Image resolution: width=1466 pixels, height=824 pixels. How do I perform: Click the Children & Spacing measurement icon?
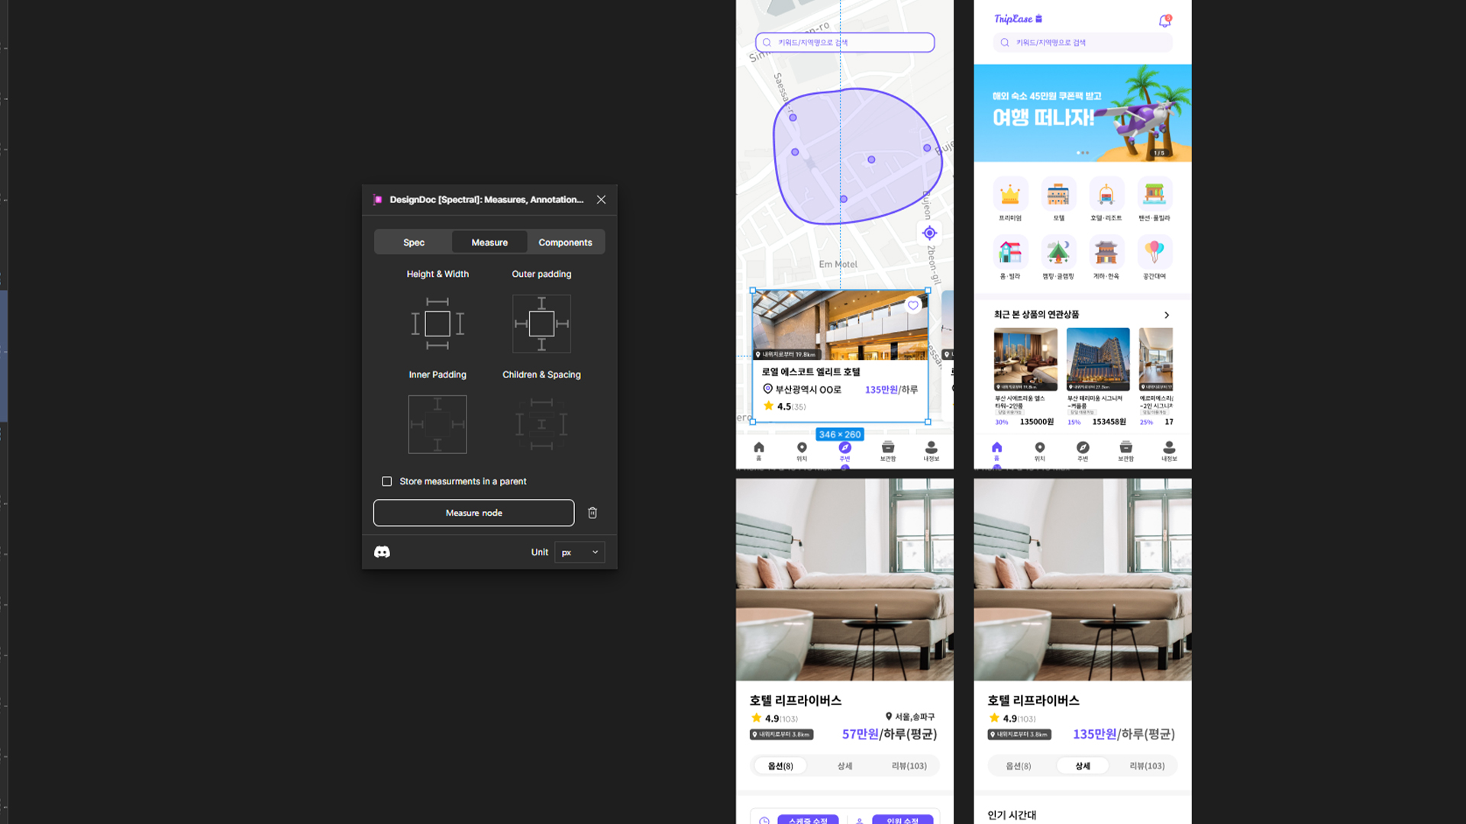tap(541, 423)
